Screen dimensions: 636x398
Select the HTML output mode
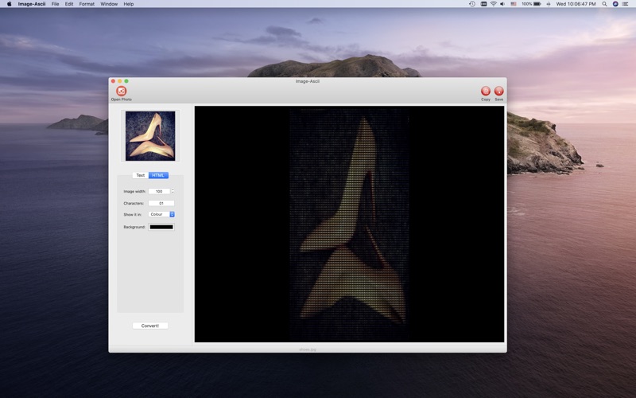pyautogui.click(x=158, y=175)
